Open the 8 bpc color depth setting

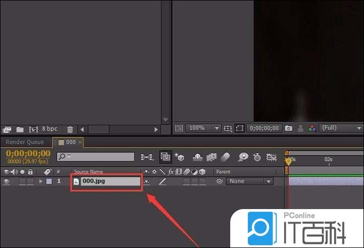click(x=50, y=129)
